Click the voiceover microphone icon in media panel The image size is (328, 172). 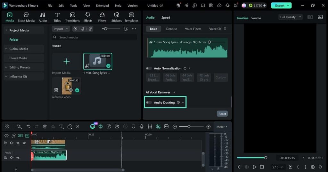[x=83, y=29]
